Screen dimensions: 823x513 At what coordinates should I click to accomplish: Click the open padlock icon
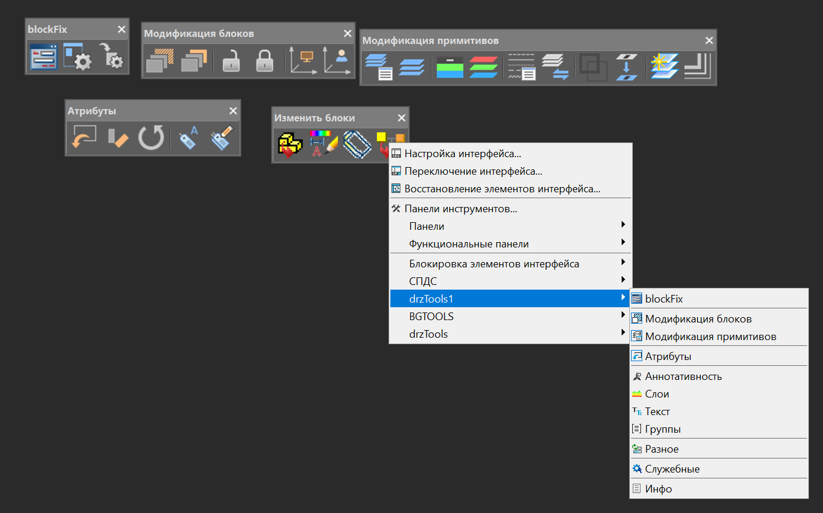tap(231, 61)
